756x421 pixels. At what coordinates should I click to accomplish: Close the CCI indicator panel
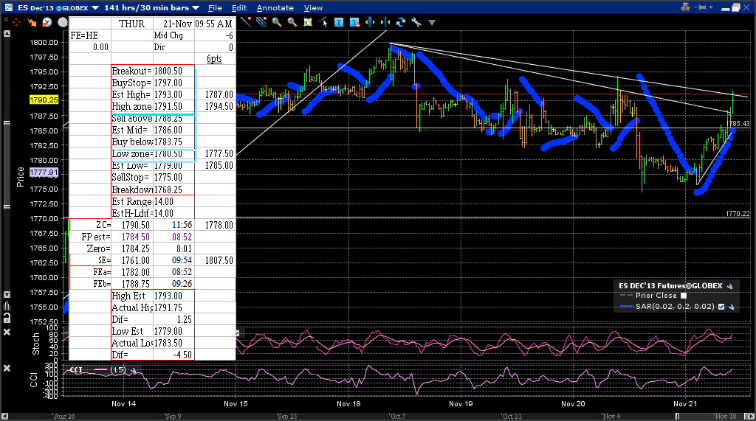pyautogui.click(x=7, y=368)
